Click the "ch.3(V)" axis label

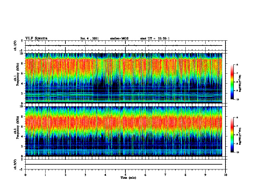(x=15, y=164)
